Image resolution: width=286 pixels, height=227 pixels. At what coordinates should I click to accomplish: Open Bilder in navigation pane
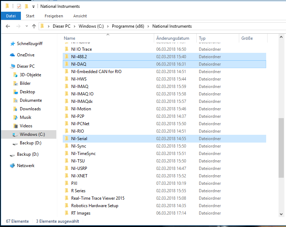[25, 83]
